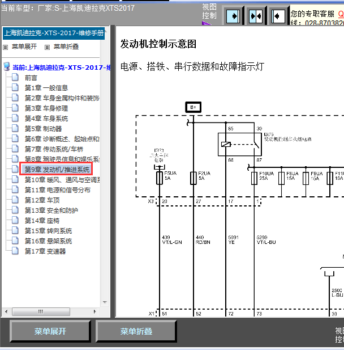This screenshot has height=350, width=344.
Task: Click the collapse-left arrow view control icon
Action: coord(278,16)
